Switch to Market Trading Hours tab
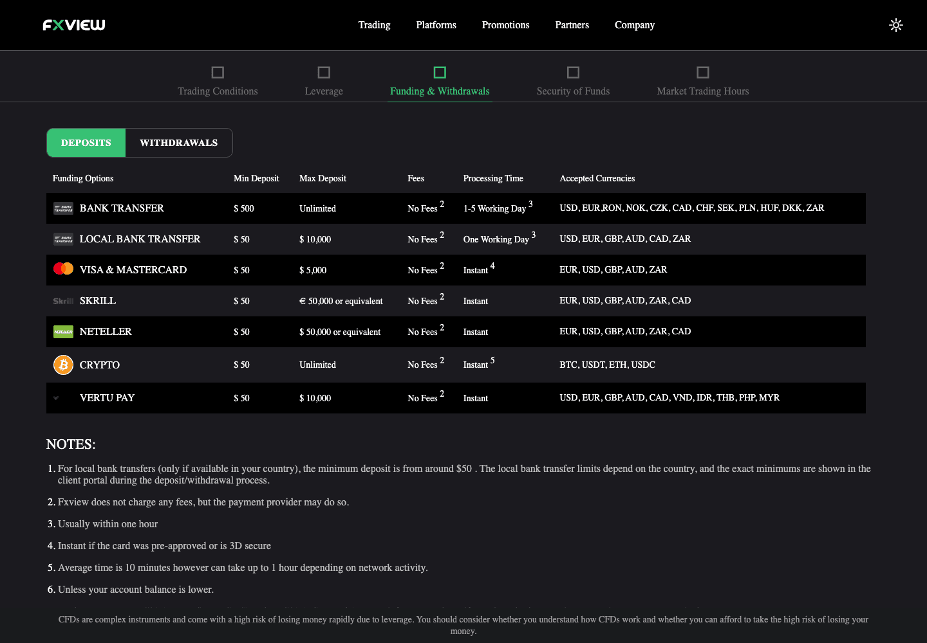Viewport: 927px width, 643px height. coord(703,91)
